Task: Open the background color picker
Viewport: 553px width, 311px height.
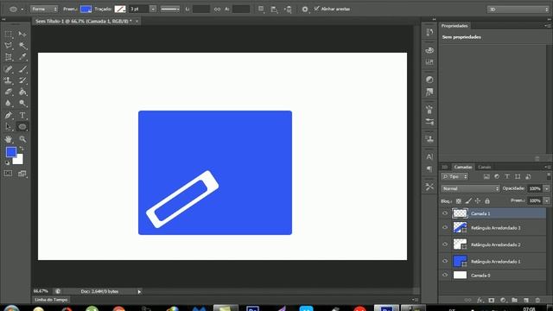Action: point(19,161)
